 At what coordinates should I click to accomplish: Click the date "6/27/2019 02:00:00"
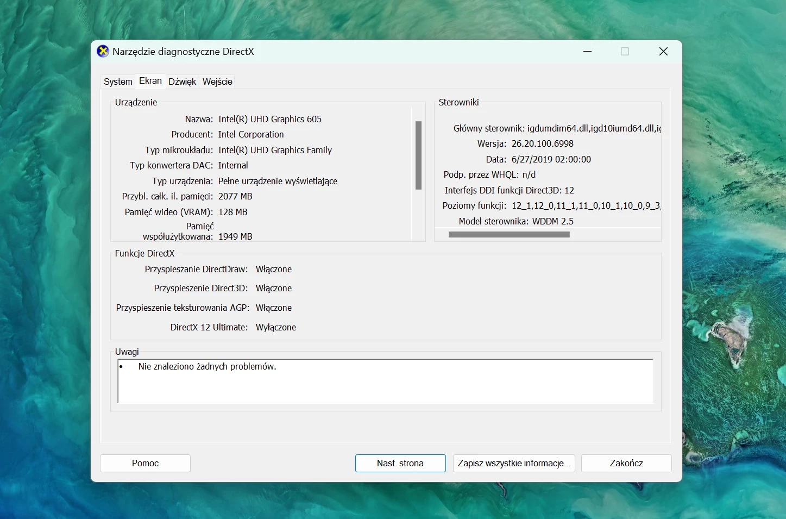[x=551, y=159]
